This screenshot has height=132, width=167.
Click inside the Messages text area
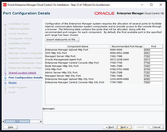point(104,118)
